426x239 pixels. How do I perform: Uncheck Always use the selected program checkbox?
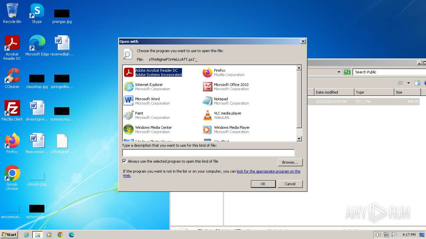tap(124, 161)
